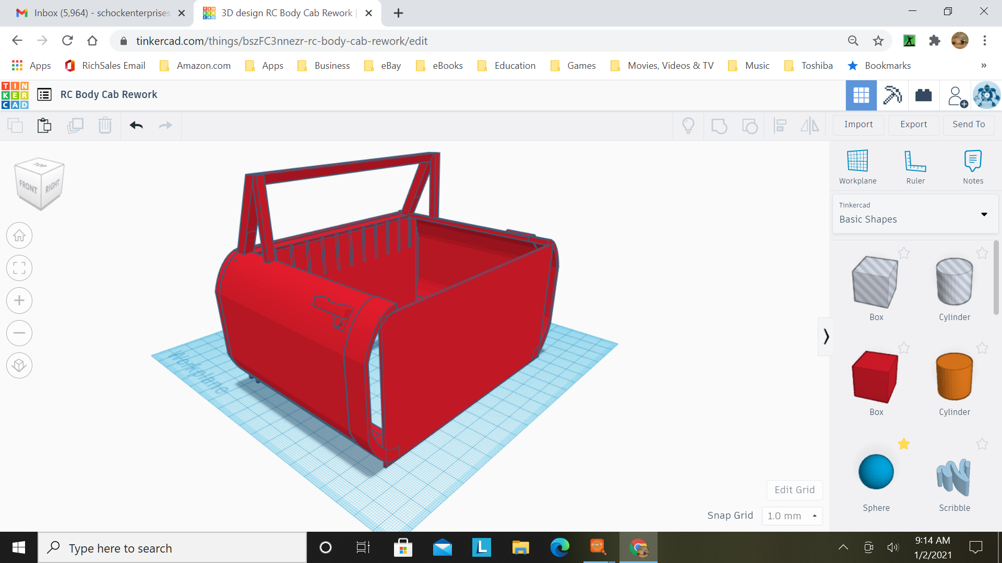Open the designs list icon beside title

pos(44,94)
